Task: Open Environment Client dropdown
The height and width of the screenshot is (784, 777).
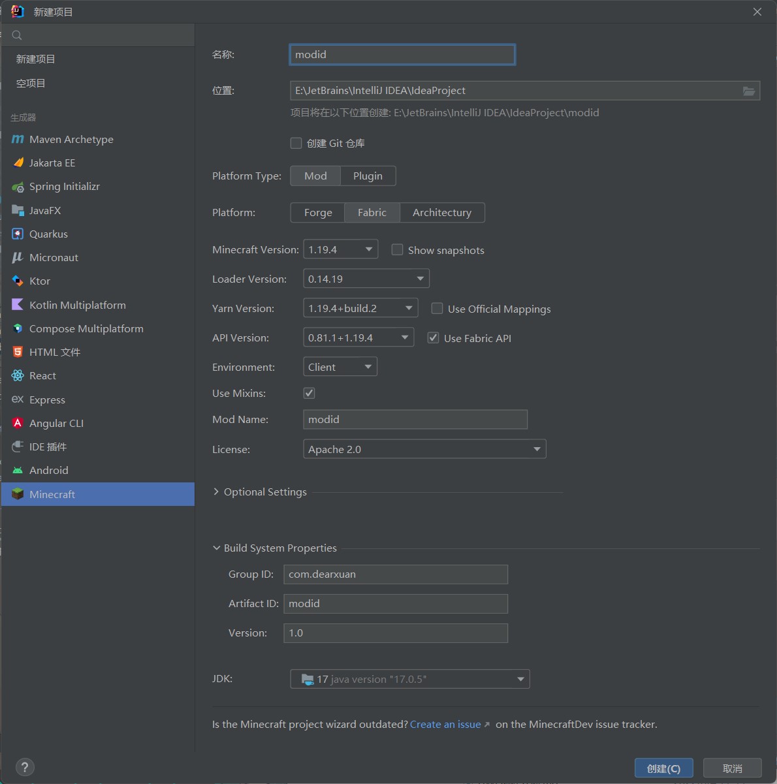Action: tap(340, 367)
